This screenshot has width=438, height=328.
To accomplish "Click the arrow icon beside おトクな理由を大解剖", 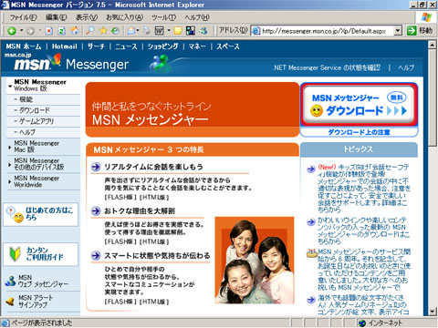I will pos(96,210).
